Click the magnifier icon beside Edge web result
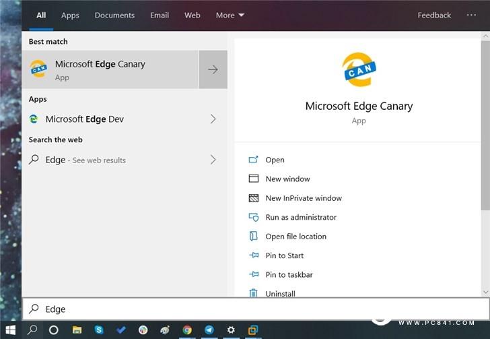This screenshot has width=490, height=339. (x=34, y=160)
